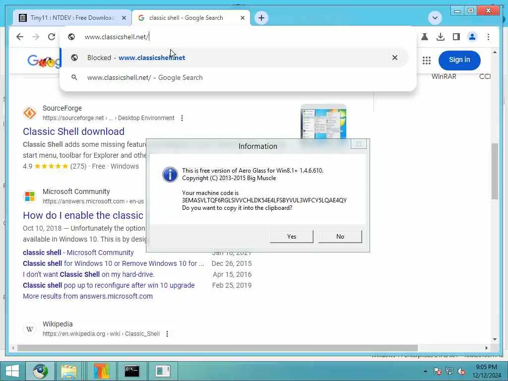The height and width of the screenshot is (381, 508).
Task: Open Classic shell pop up to reconfigure sublink
Action: click(109, 285)
